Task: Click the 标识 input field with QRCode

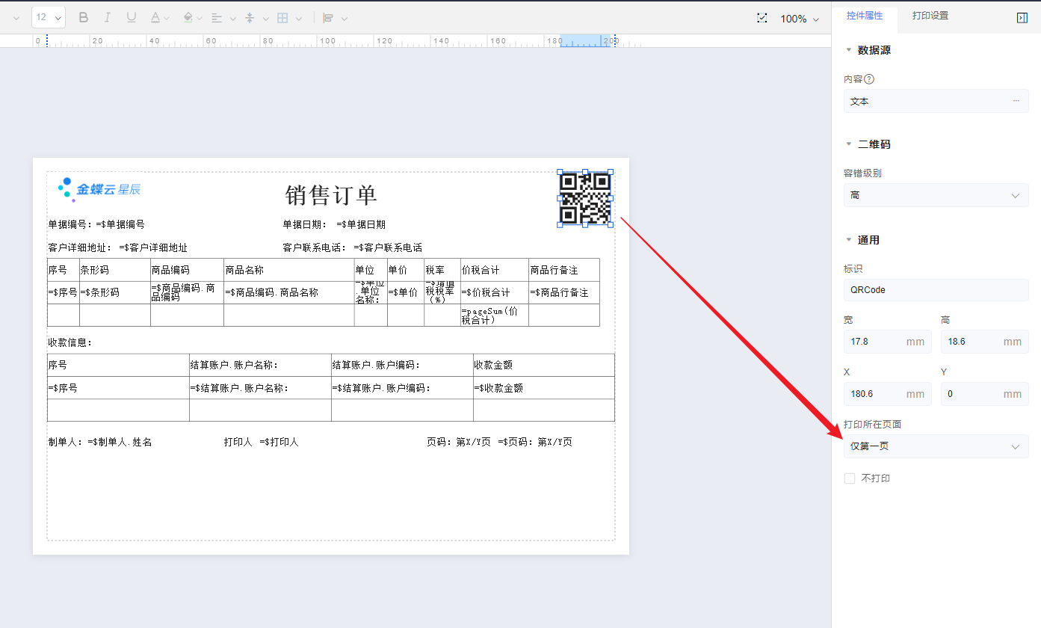Action: coord(936,290)
